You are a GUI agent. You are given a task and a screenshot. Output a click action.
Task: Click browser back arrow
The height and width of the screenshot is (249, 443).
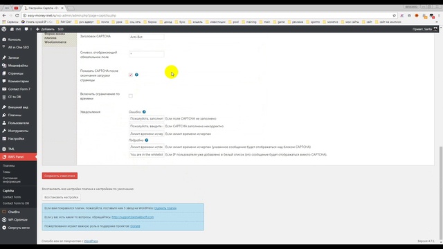[x=4, y=15]
